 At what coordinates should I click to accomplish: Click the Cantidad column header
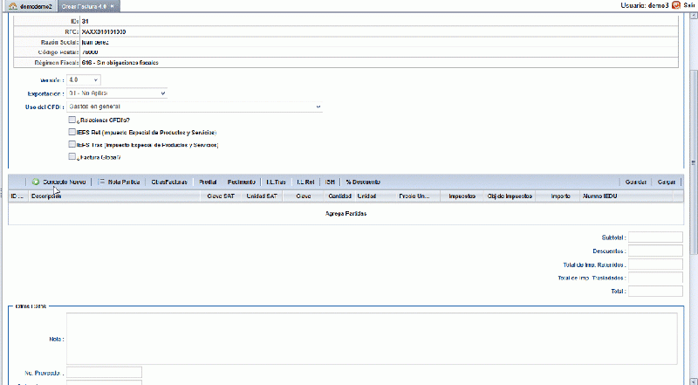(x=339, y=196)
